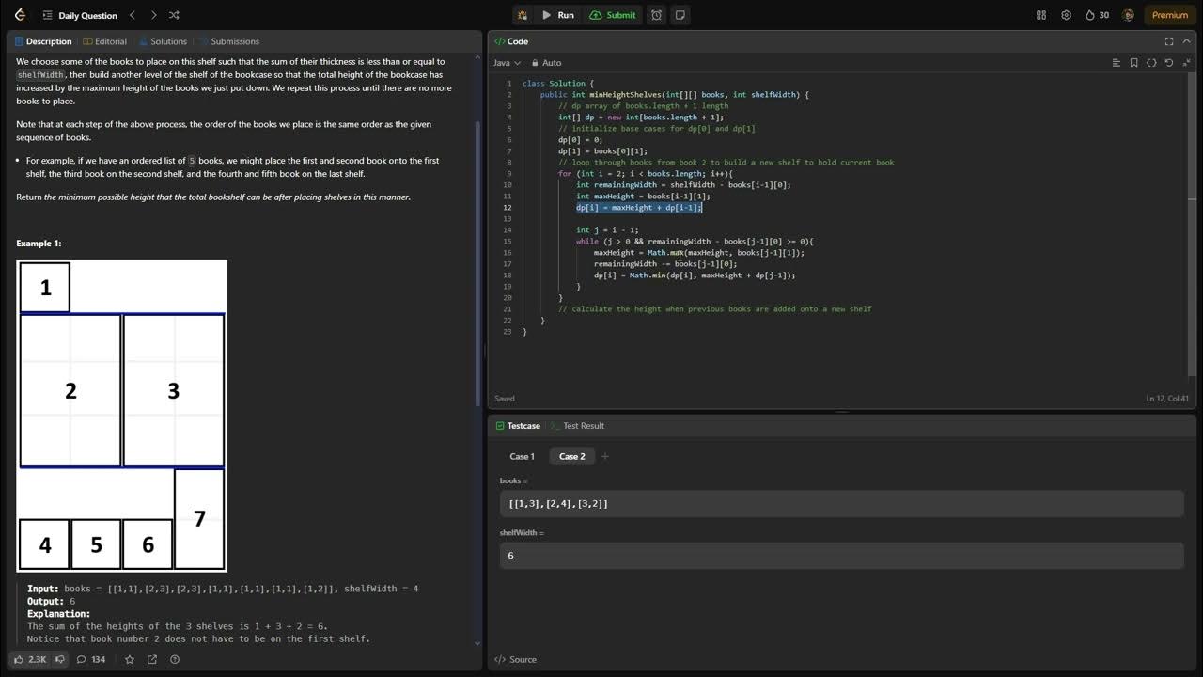Screen dimensions: 1203x677
Task: Open the Test Result tab
Action: click(583, 426)
